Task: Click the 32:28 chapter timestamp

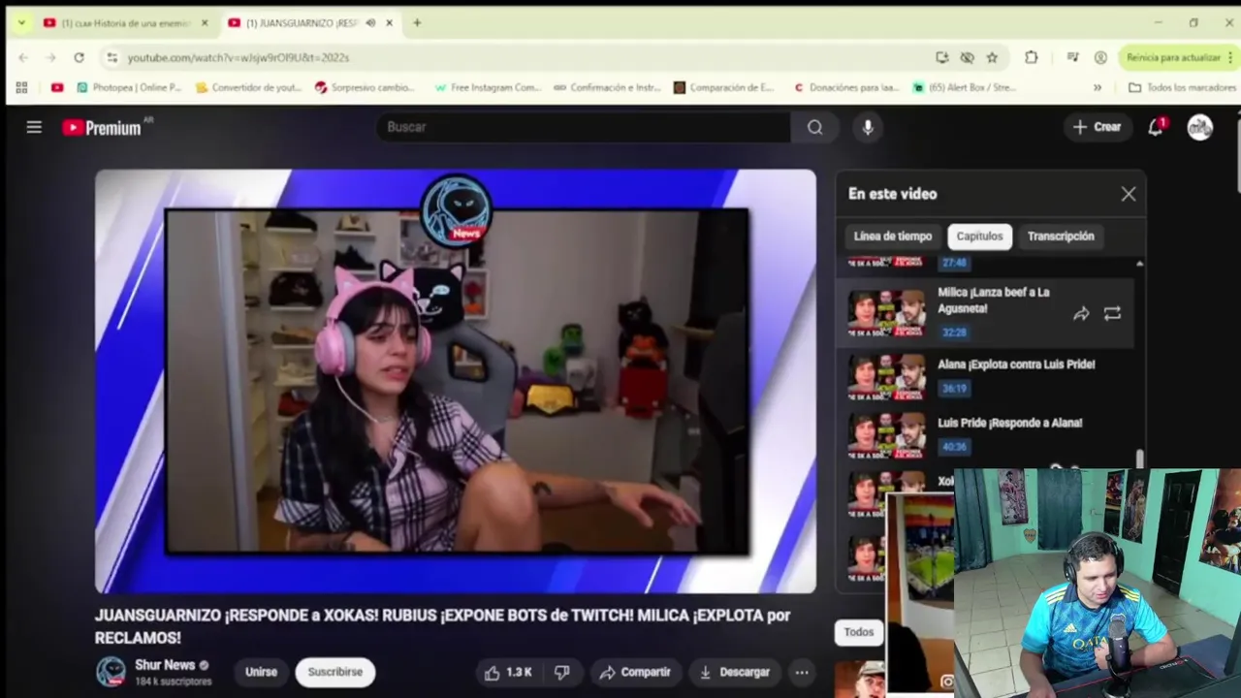Action: pyautogui.click(x=954, y=333)
